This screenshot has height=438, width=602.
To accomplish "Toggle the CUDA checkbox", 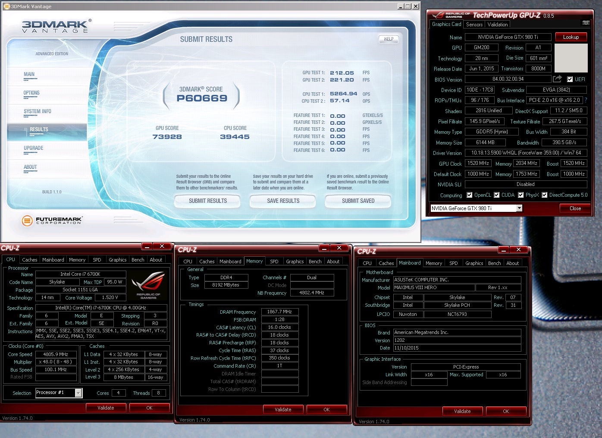I will click(x=497, y=195).
